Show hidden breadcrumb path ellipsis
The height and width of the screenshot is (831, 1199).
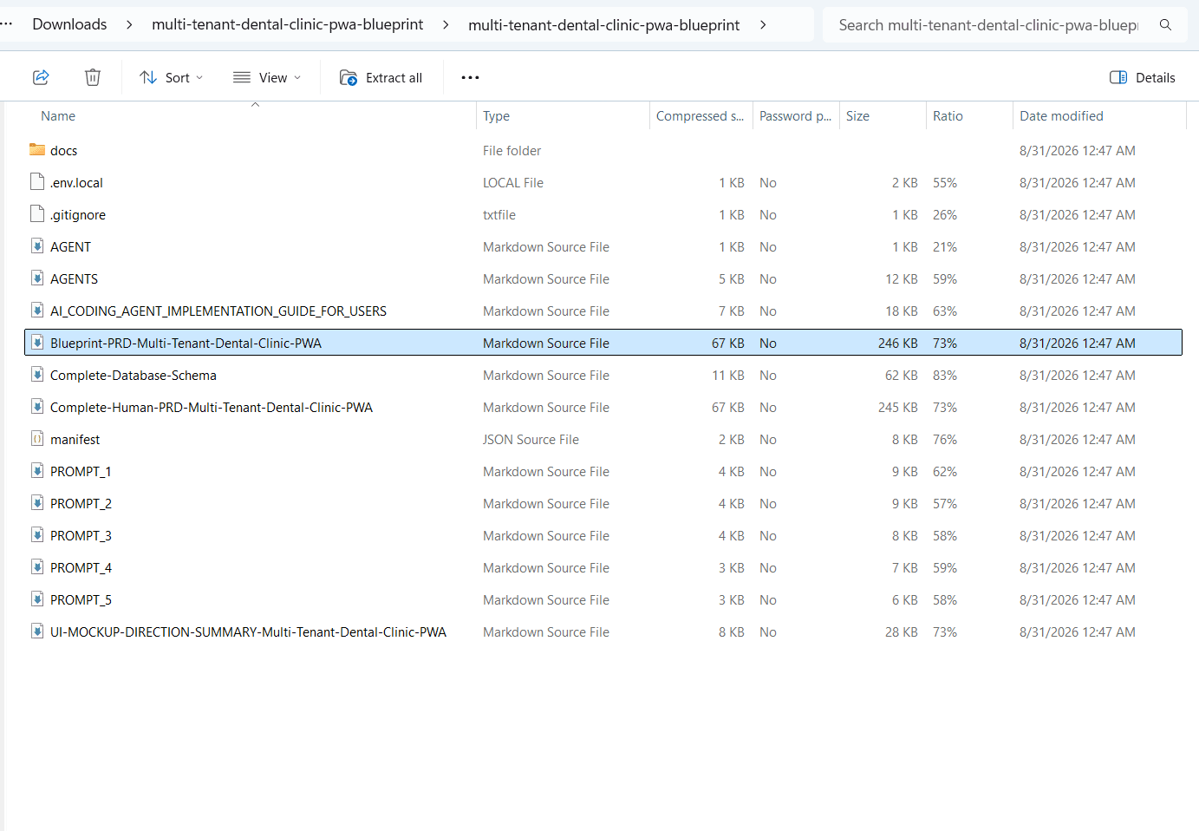[7, 24]
